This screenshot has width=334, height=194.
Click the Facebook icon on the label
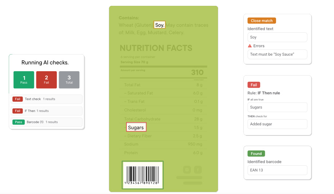(x=198, y=170)
